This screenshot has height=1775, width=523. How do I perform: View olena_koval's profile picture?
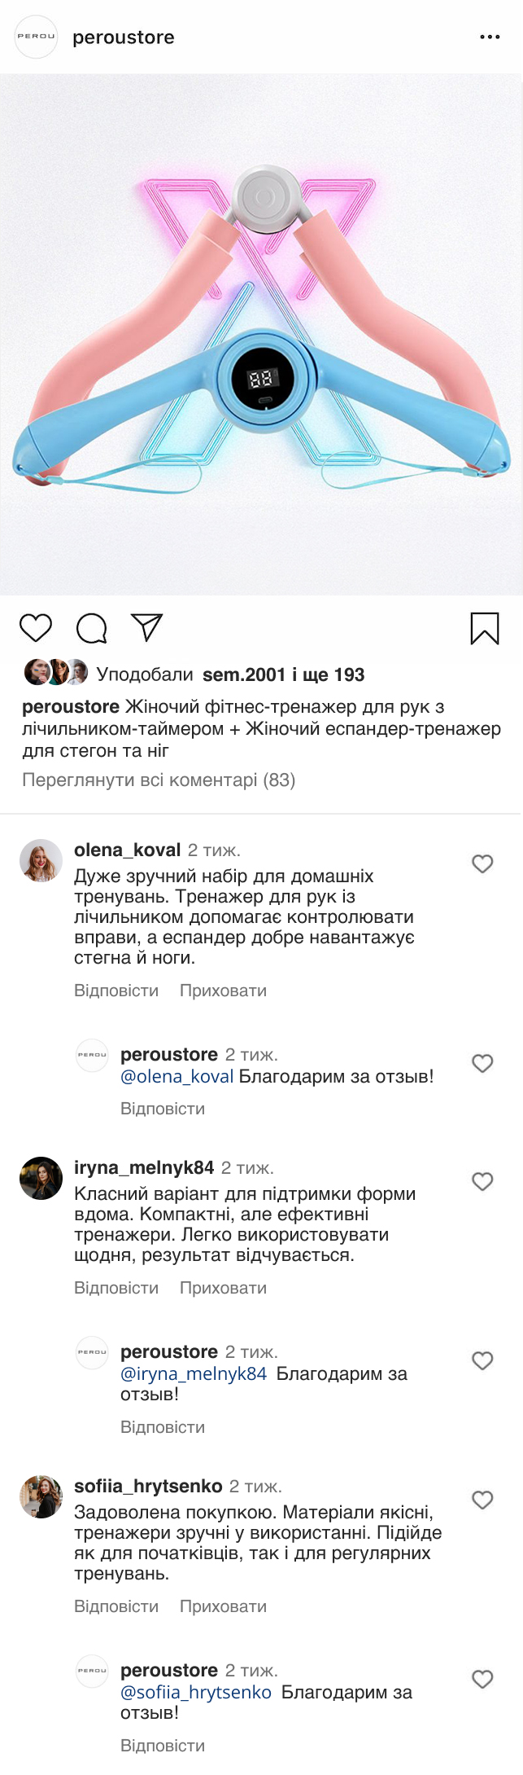(x=41, y=861)
